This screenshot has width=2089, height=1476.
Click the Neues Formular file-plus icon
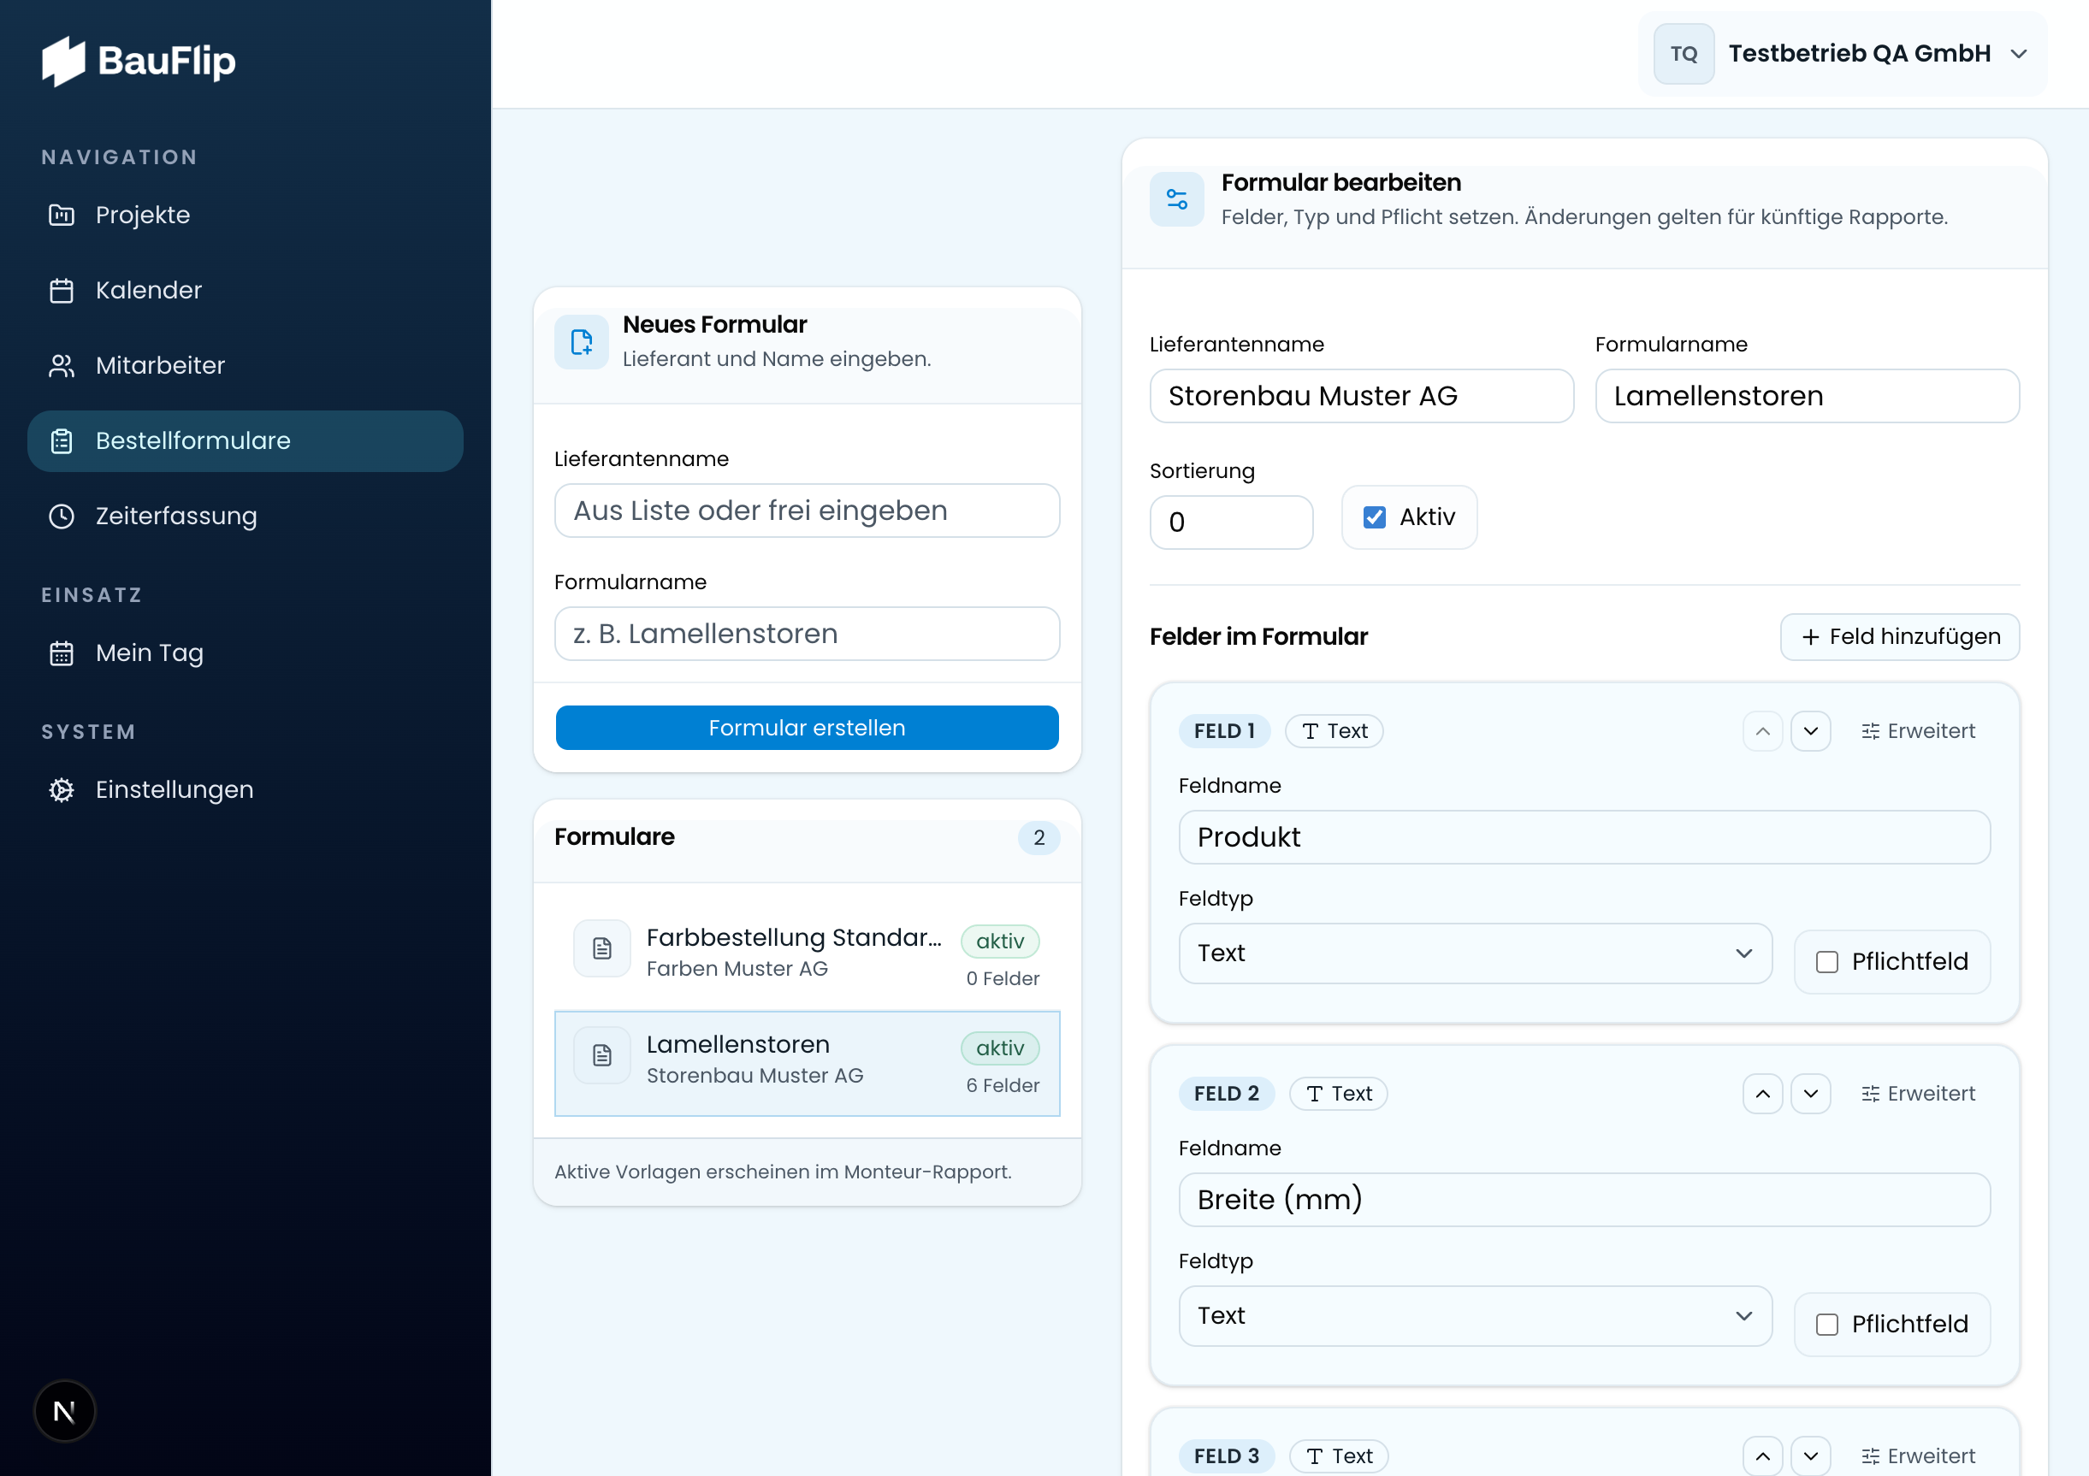[582, 342]
